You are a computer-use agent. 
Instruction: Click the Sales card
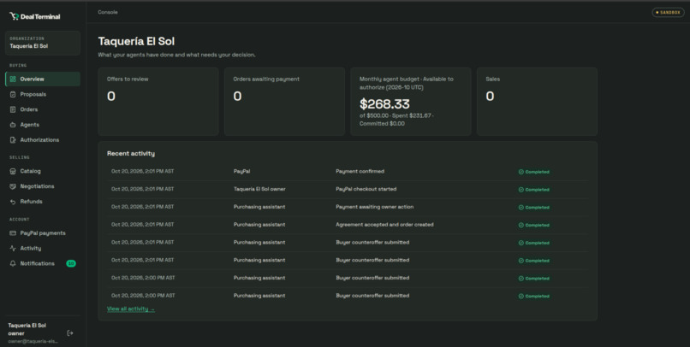(x=537, y=102)
